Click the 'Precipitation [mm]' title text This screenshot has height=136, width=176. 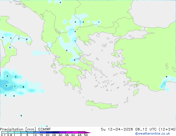pyautogui.click(x=18, y=129)
